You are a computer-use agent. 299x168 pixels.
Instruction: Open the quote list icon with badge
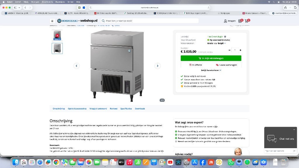241,21
